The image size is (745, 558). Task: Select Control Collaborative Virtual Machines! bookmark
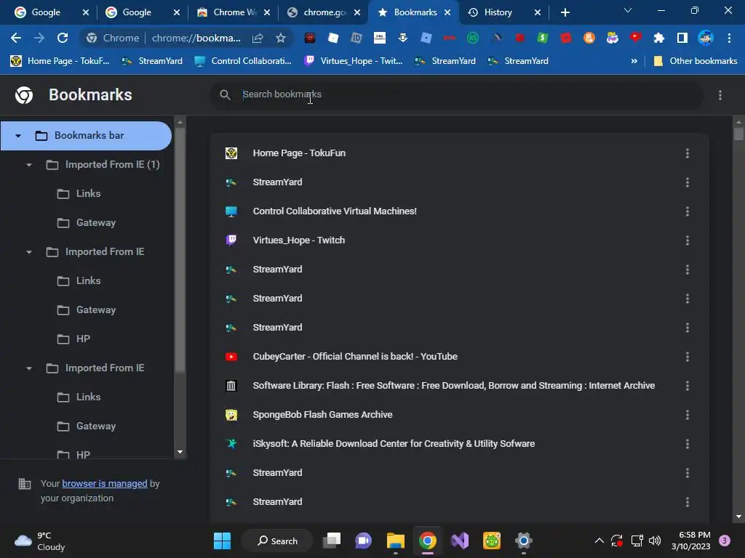click(x=460, y=211)
